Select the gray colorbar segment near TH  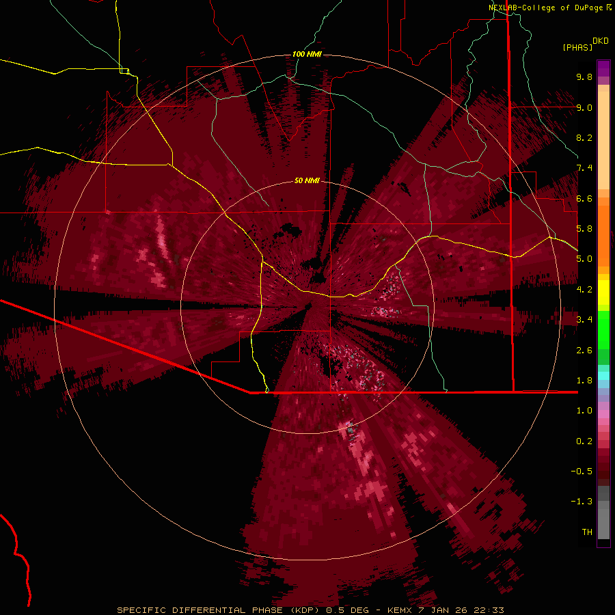(x=603, y=525)
